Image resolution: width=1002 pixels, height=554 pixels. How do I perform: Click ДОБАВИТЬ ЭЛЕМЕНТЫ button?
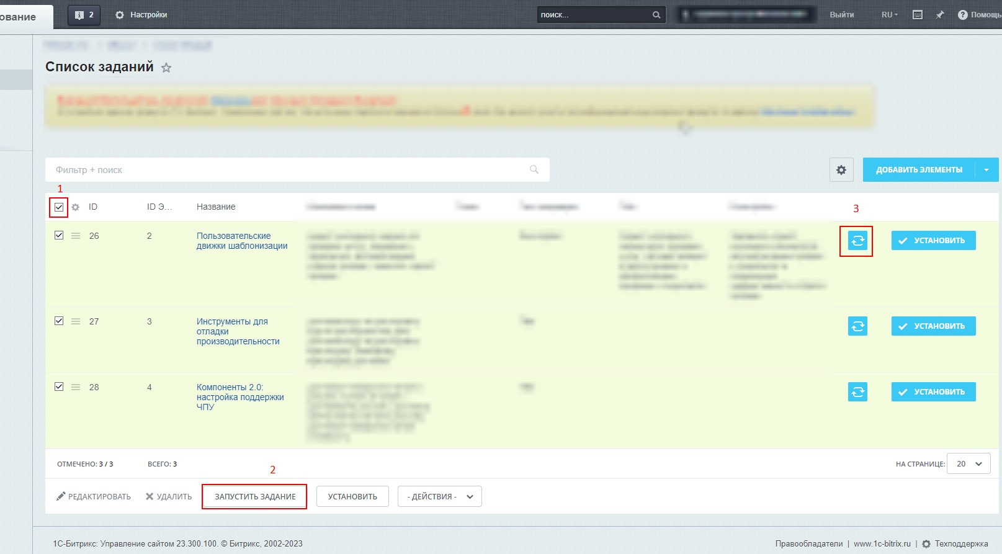[919, 169]
